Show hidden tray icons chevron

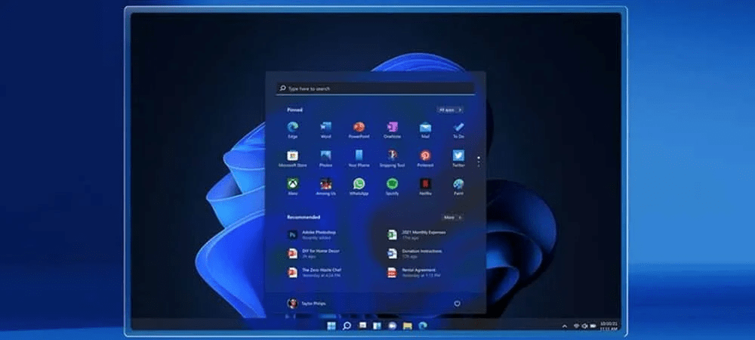pyautogui.click(x=564, y=326)
